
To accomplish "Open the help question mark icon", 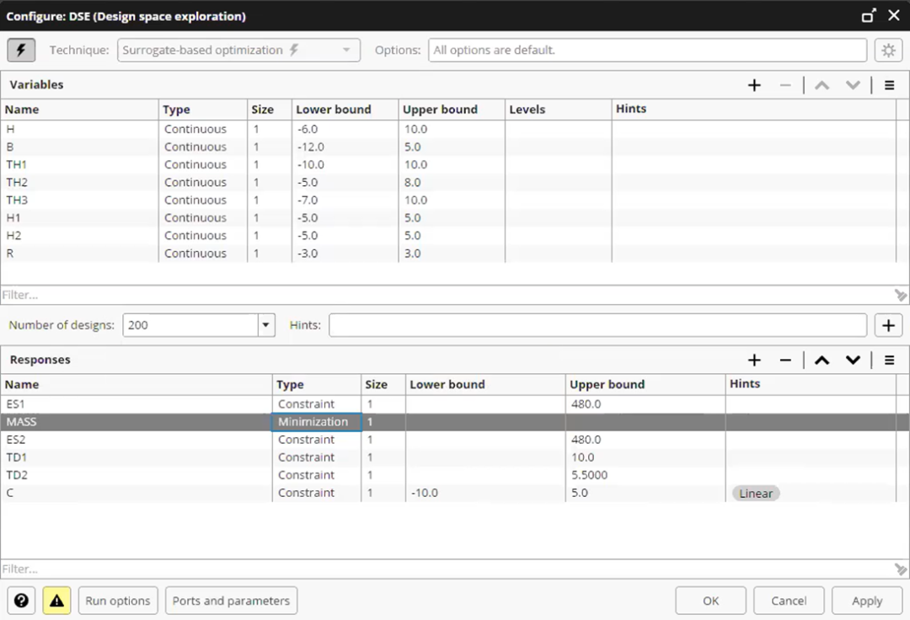I will click(x=21, y=601).
